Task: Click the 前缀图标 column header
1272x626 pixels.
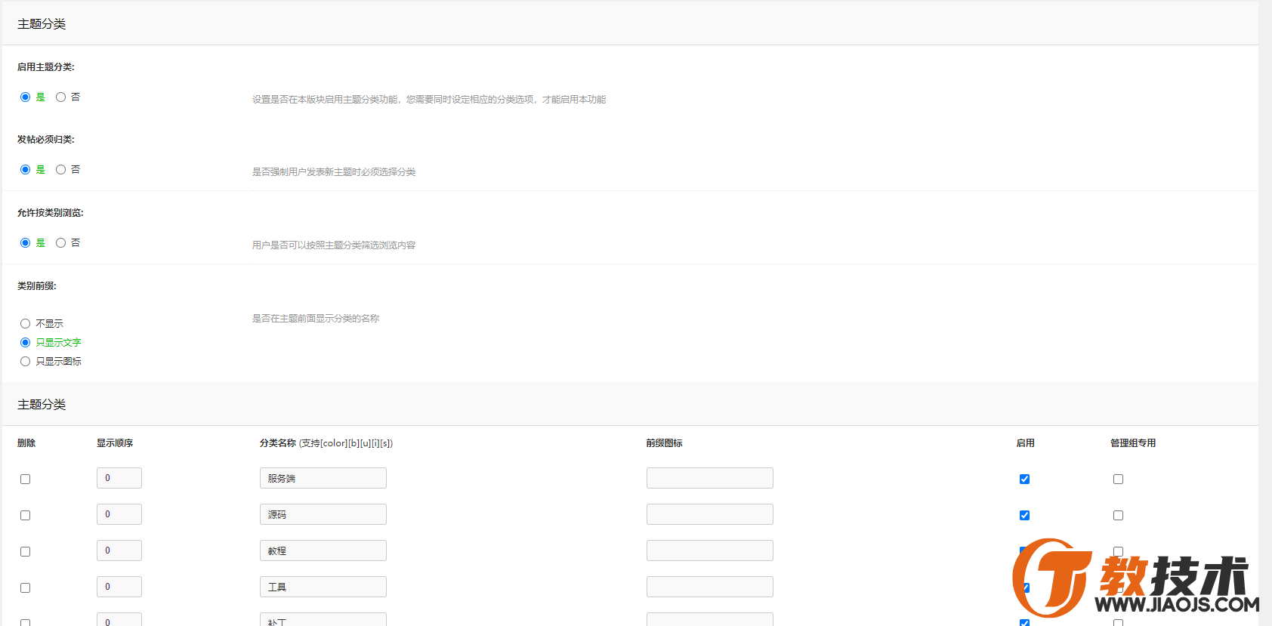Action: (665, 443)
